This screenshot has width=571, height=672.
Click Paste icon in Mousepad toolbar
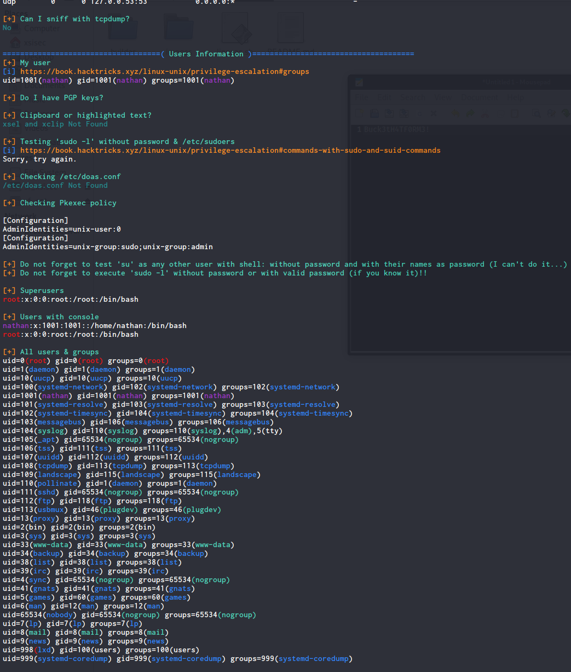515,113
